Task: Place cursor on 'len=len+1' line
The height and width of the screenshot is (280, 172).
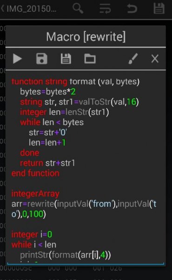Action: pos(47,143)
